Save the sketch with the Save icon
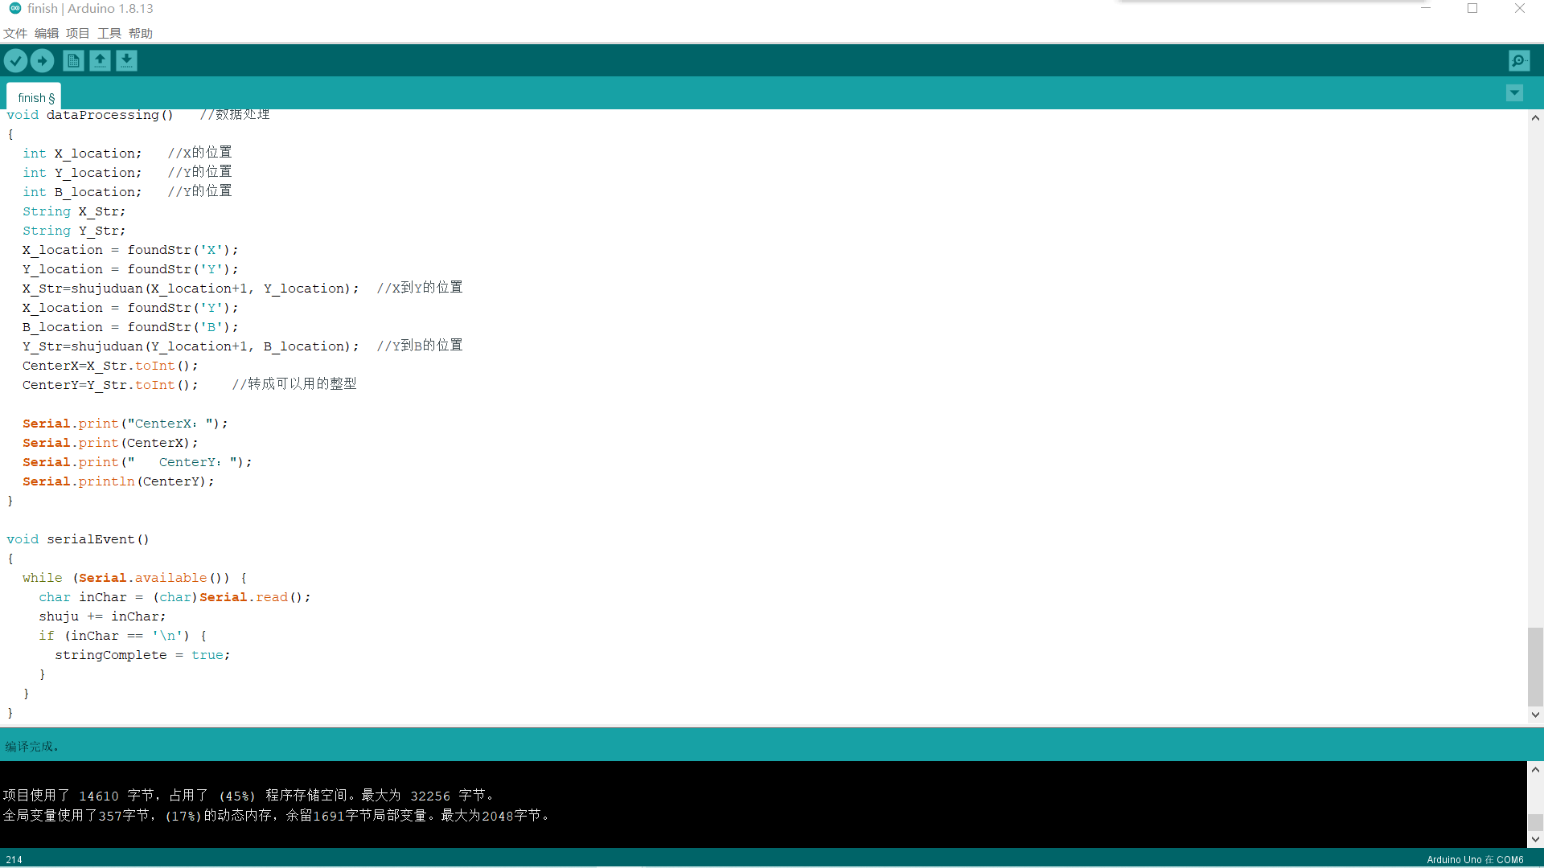The width and height of the screenshot is (1544, 868). (126, 60)
